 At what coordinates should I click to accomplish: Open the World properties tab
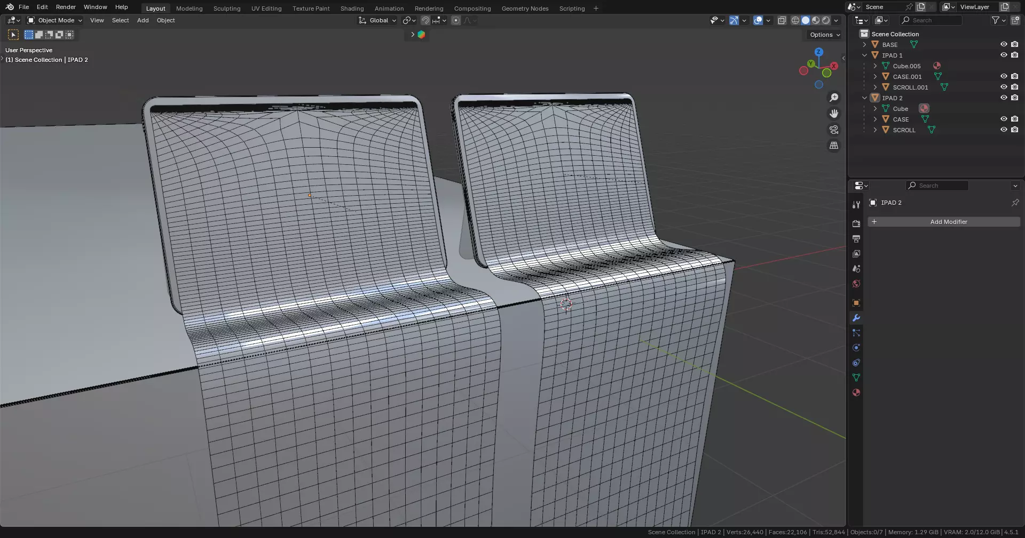pyautogui.click(x=856, y=284)
